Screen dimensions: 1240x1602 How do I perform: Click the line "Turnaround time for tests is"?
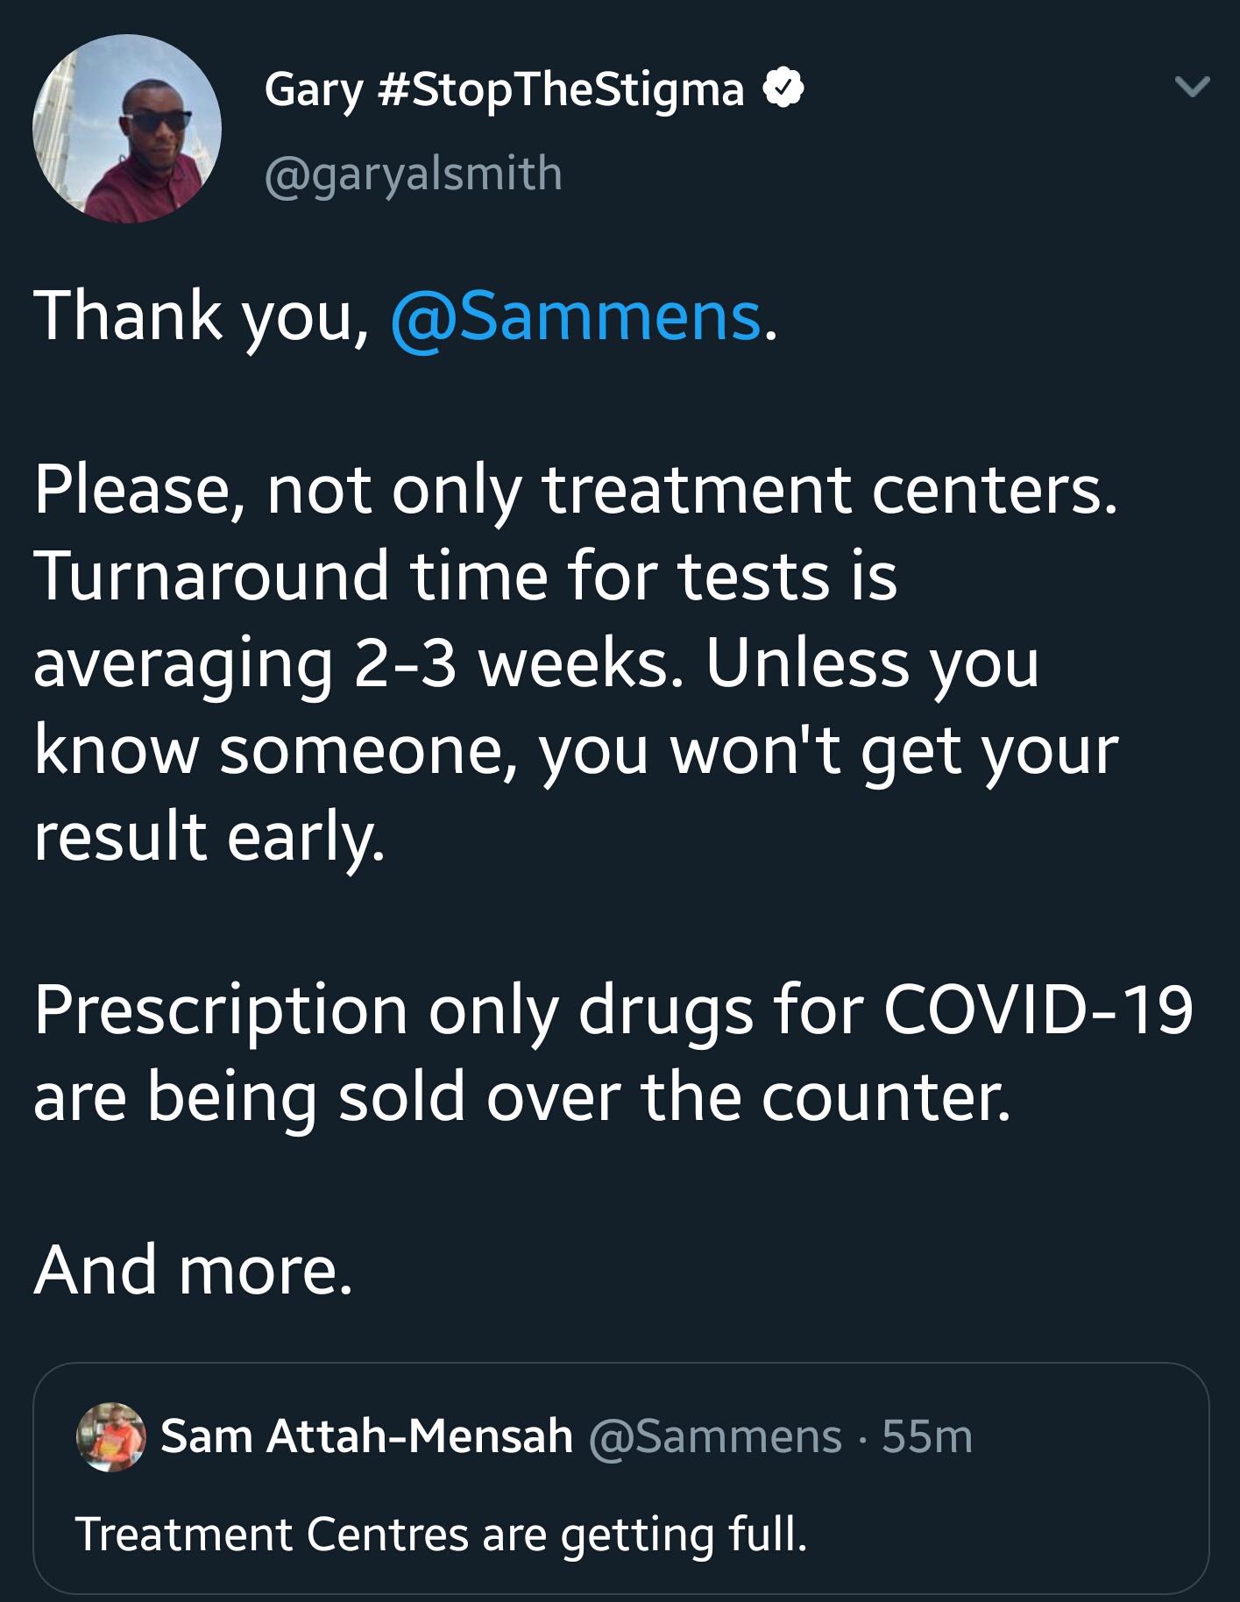(x=465, y=576)
